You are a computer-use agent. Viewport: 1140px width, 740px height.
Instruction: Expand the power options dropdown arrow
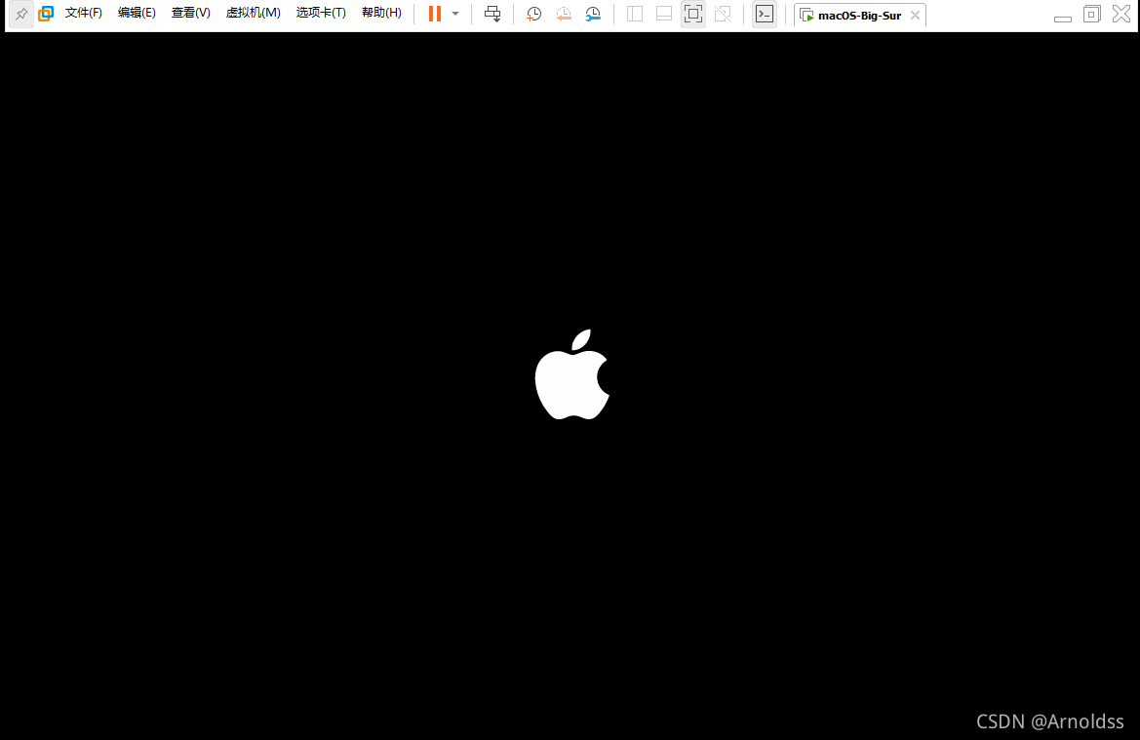click(455, 14)
